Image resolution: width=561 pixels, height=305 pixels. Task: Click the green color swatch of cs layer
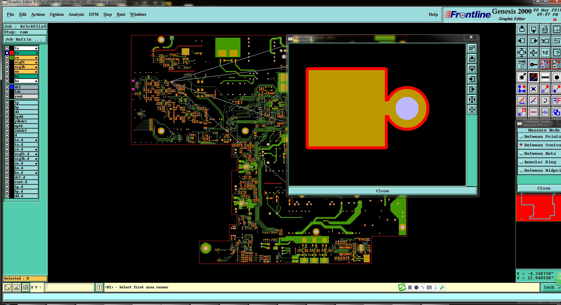pyautogui.click(x=12, y=58)
